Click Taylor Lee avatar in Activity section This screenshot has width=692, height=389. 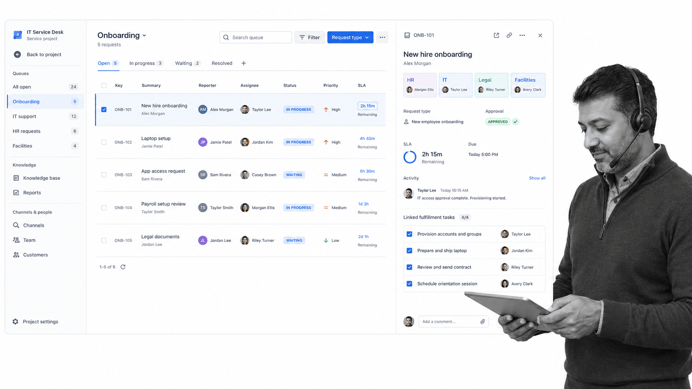409,193
